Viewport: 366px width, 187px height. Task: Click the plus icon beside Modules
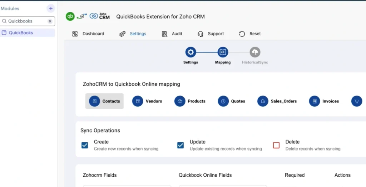pos(51,9)
